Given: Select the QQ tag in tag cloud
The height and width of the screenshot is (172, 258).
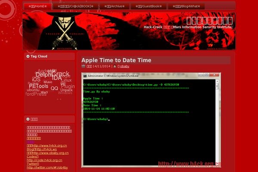Looking at the screenshot, I should pos(54,89).
